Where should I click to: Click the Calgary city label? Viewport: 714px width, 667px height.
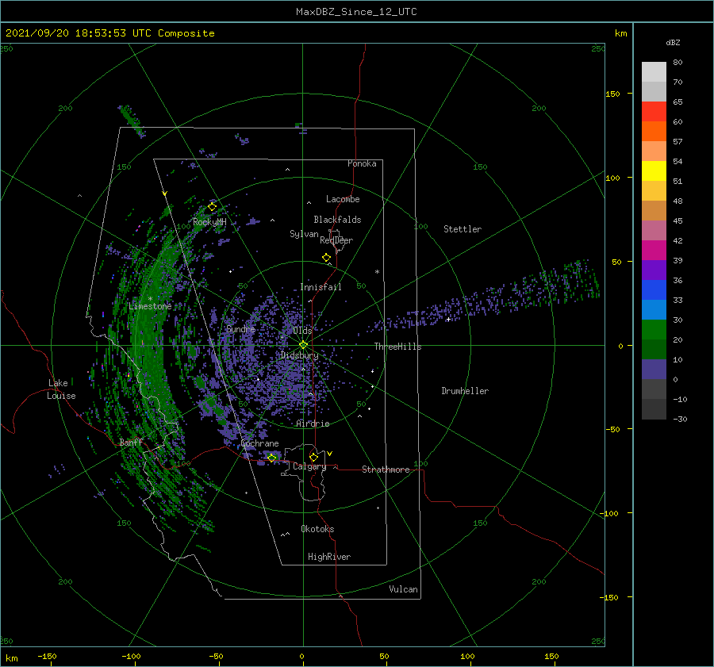[x=309, y=466]
